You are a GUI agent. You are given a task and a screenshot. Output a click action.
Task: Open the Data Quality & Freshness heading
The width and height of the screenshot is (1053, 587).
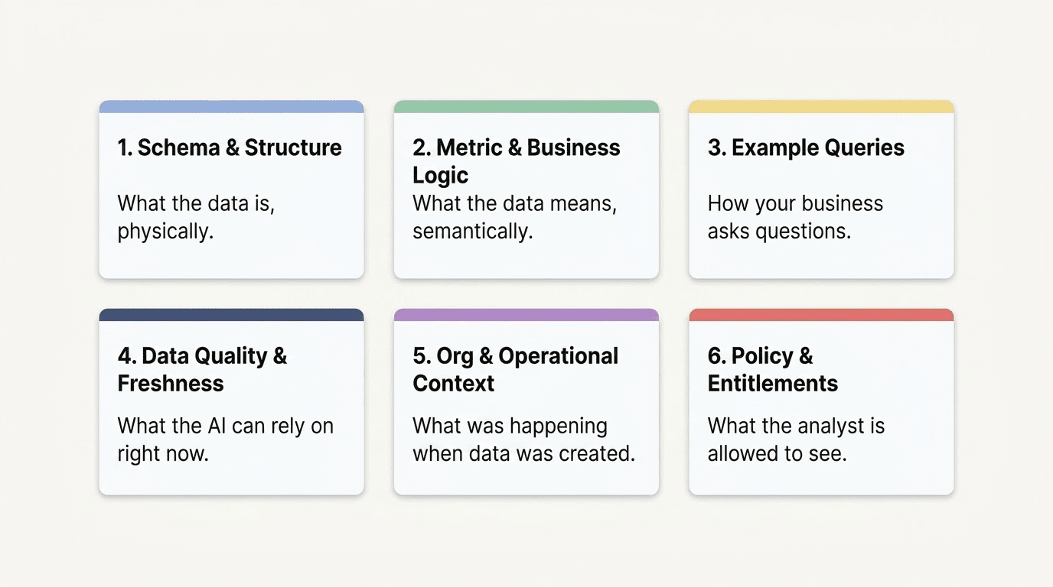pos(202,369)
